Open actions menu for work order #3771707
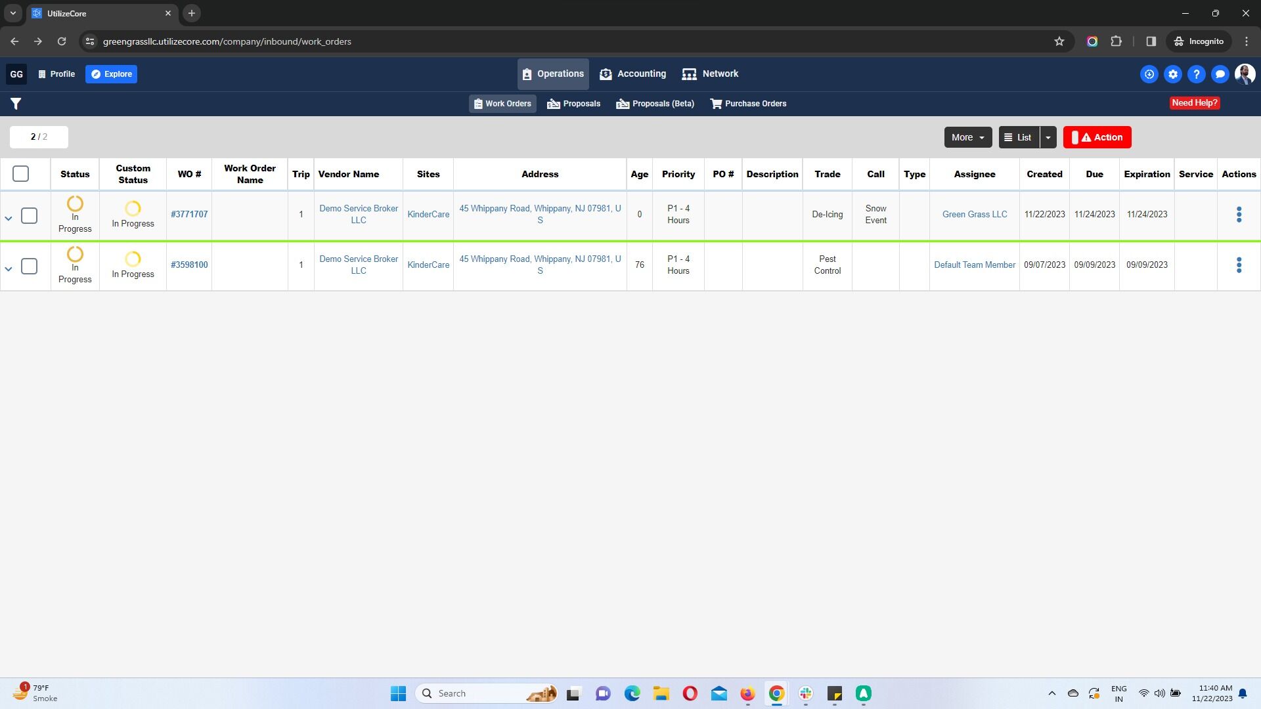This screenshot has width=1261, height=709. pos(1239,215)
